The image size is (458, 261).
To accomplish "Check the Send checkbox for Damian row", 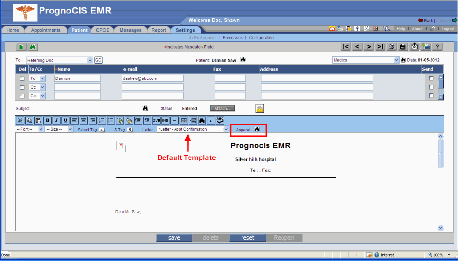I will pos(431,78).
